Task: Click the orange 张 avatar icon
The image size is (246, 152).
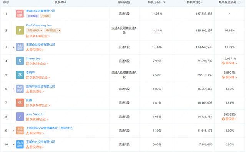Action: [20, 102]
